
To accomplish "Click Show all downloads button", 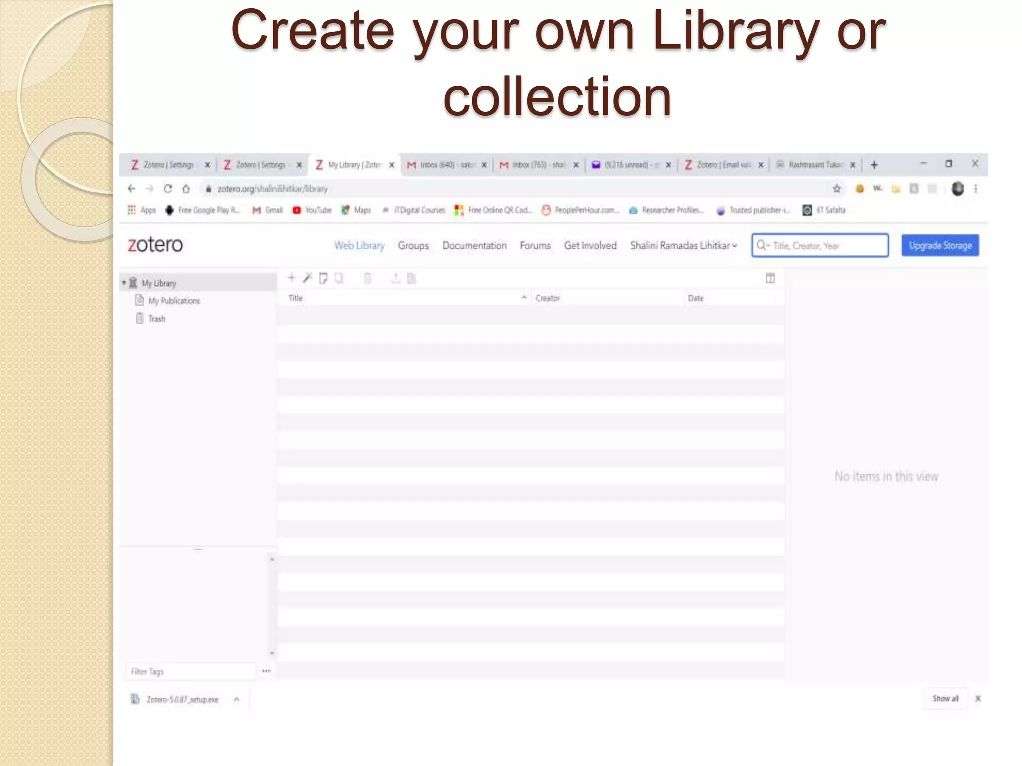I will click(x=945, y=698).
